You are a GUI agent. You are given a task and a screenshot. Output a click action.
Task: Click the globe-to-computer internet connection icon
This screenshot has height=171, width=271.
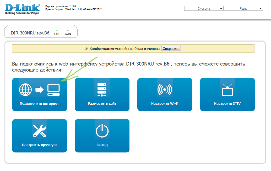(39, 90)
